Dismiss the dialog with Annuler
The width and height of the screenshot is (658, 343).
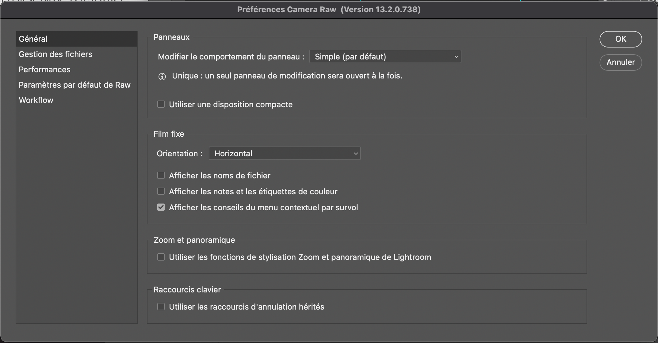pos(620,62)
